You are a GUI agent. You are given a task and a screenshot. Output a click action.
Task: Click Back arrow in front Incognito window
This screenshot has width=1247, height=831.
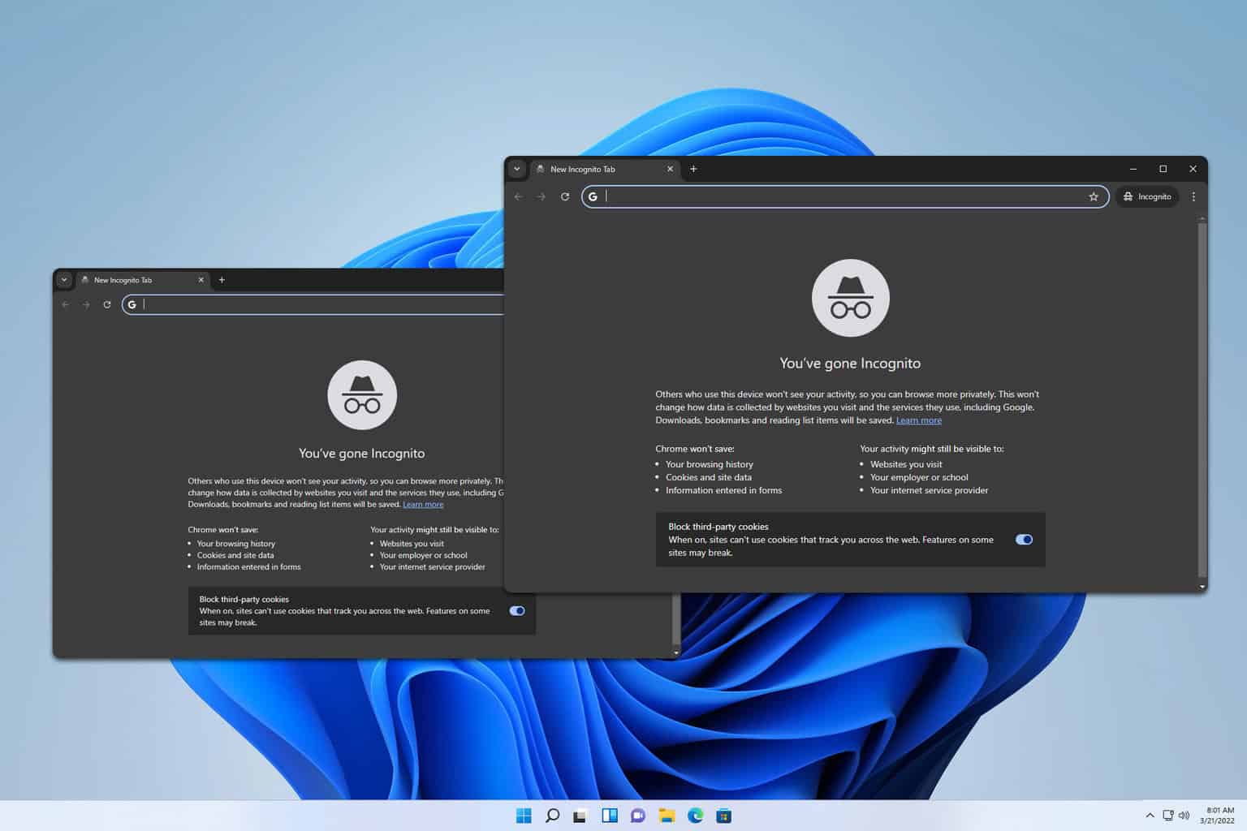pyautogui.click(x=519, y=196)
